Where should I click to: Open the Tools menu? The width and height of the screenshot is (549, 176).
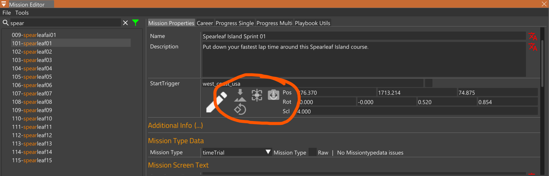(22, 13)
